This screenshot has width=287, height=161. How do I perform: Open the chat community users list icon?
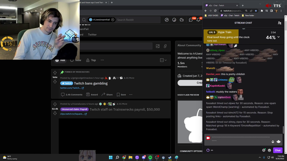click(279, 23)
